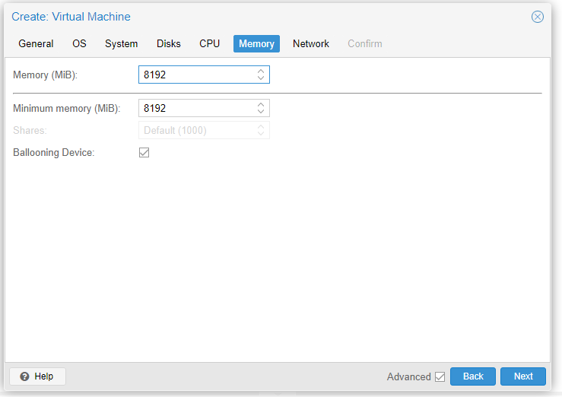Decrease Memory (MiB) with down arrow
Screen dimensions: 562x397
pos(261,78)
